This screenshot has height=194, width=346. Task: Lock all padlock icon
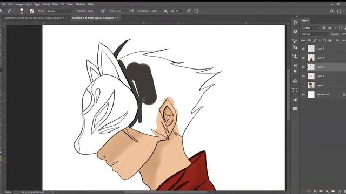point(330,40)
